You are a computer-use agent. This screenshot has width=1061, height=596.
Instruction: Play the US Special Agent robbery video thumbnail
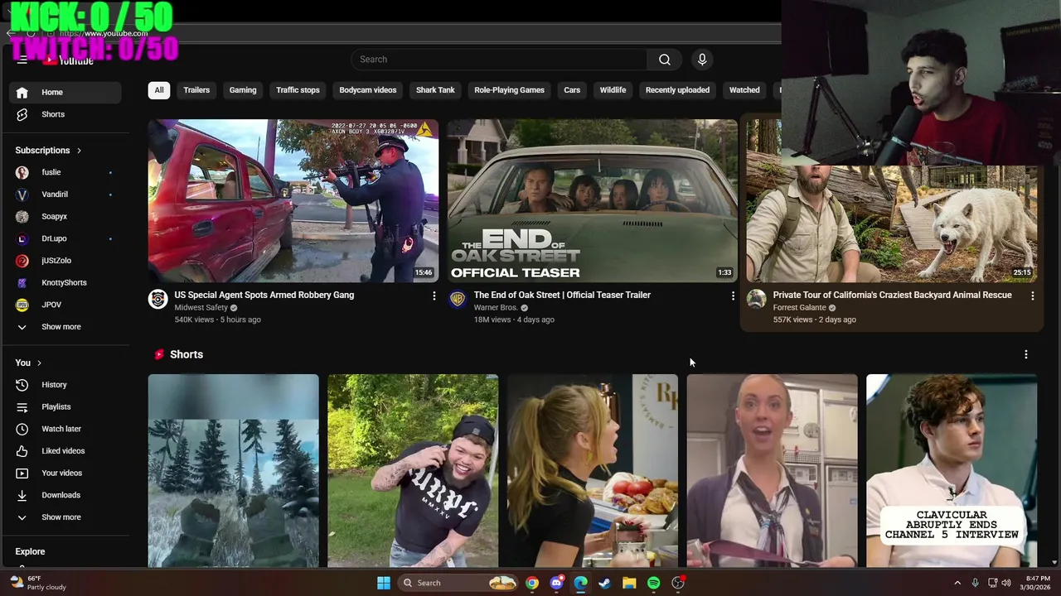[293, 200]
